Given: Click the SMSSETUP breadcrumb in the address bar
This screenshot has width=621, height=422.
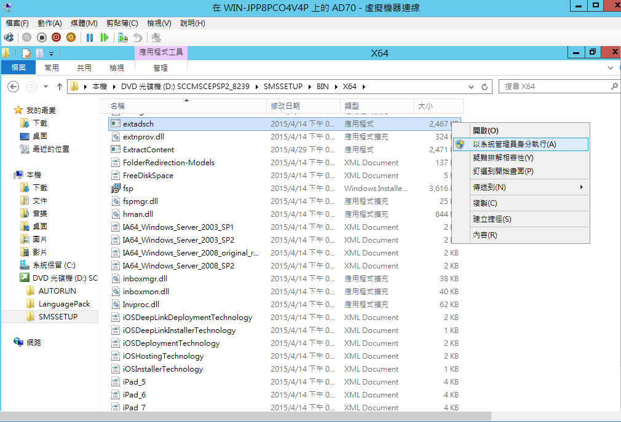Looking at the screenshot, I should tap(283, 87).
